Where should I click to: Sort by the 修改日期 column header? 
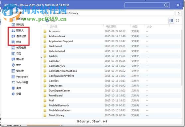[x=111, y=27]
